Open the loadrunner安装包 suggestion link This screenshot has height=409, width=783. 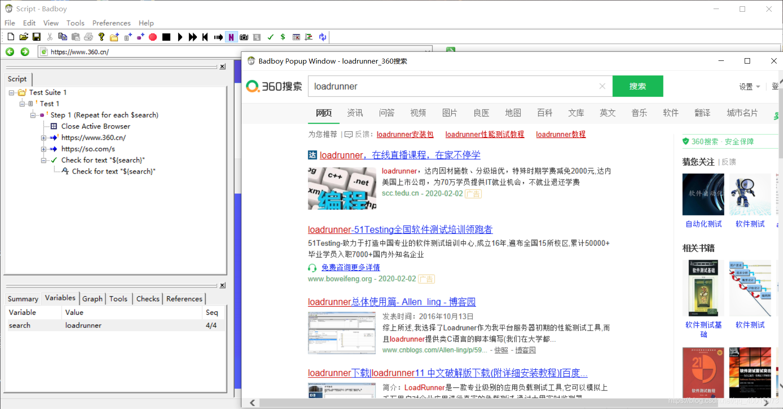tap(405, 134)
